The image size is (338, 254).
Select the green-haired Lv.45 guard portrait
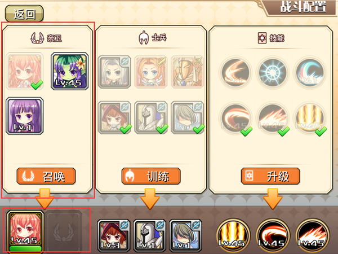point(70,71)
